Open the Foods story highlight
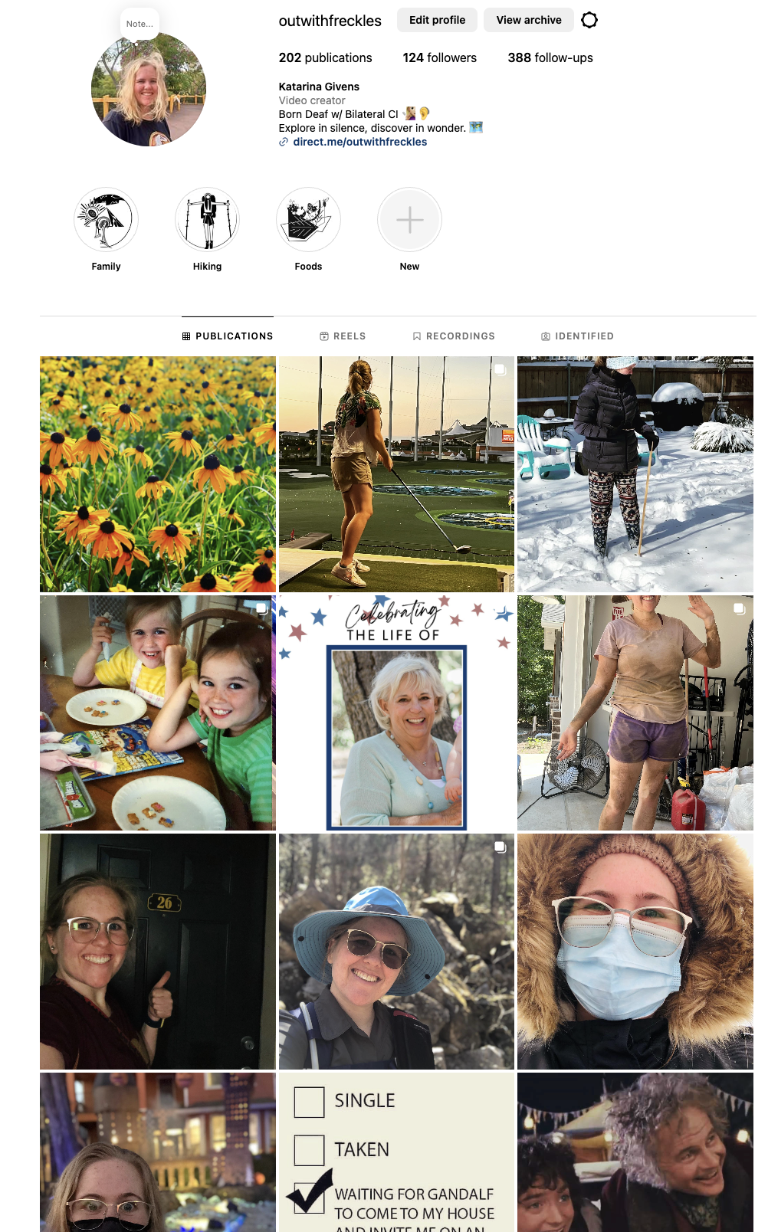 pyautogui.click(x=308, y=220)
